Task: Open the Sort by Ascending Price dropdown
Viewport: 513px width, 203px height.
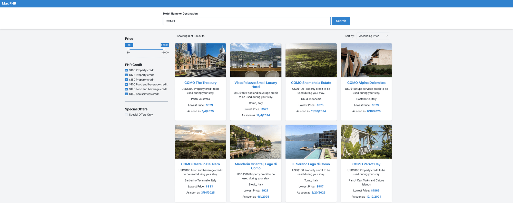Action: coord(373,36)
